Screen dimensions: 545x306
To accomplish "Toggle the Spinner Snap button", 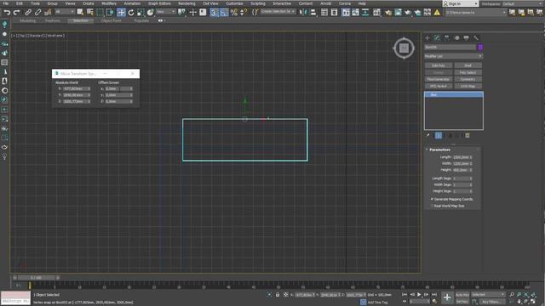I will (244, 13).
